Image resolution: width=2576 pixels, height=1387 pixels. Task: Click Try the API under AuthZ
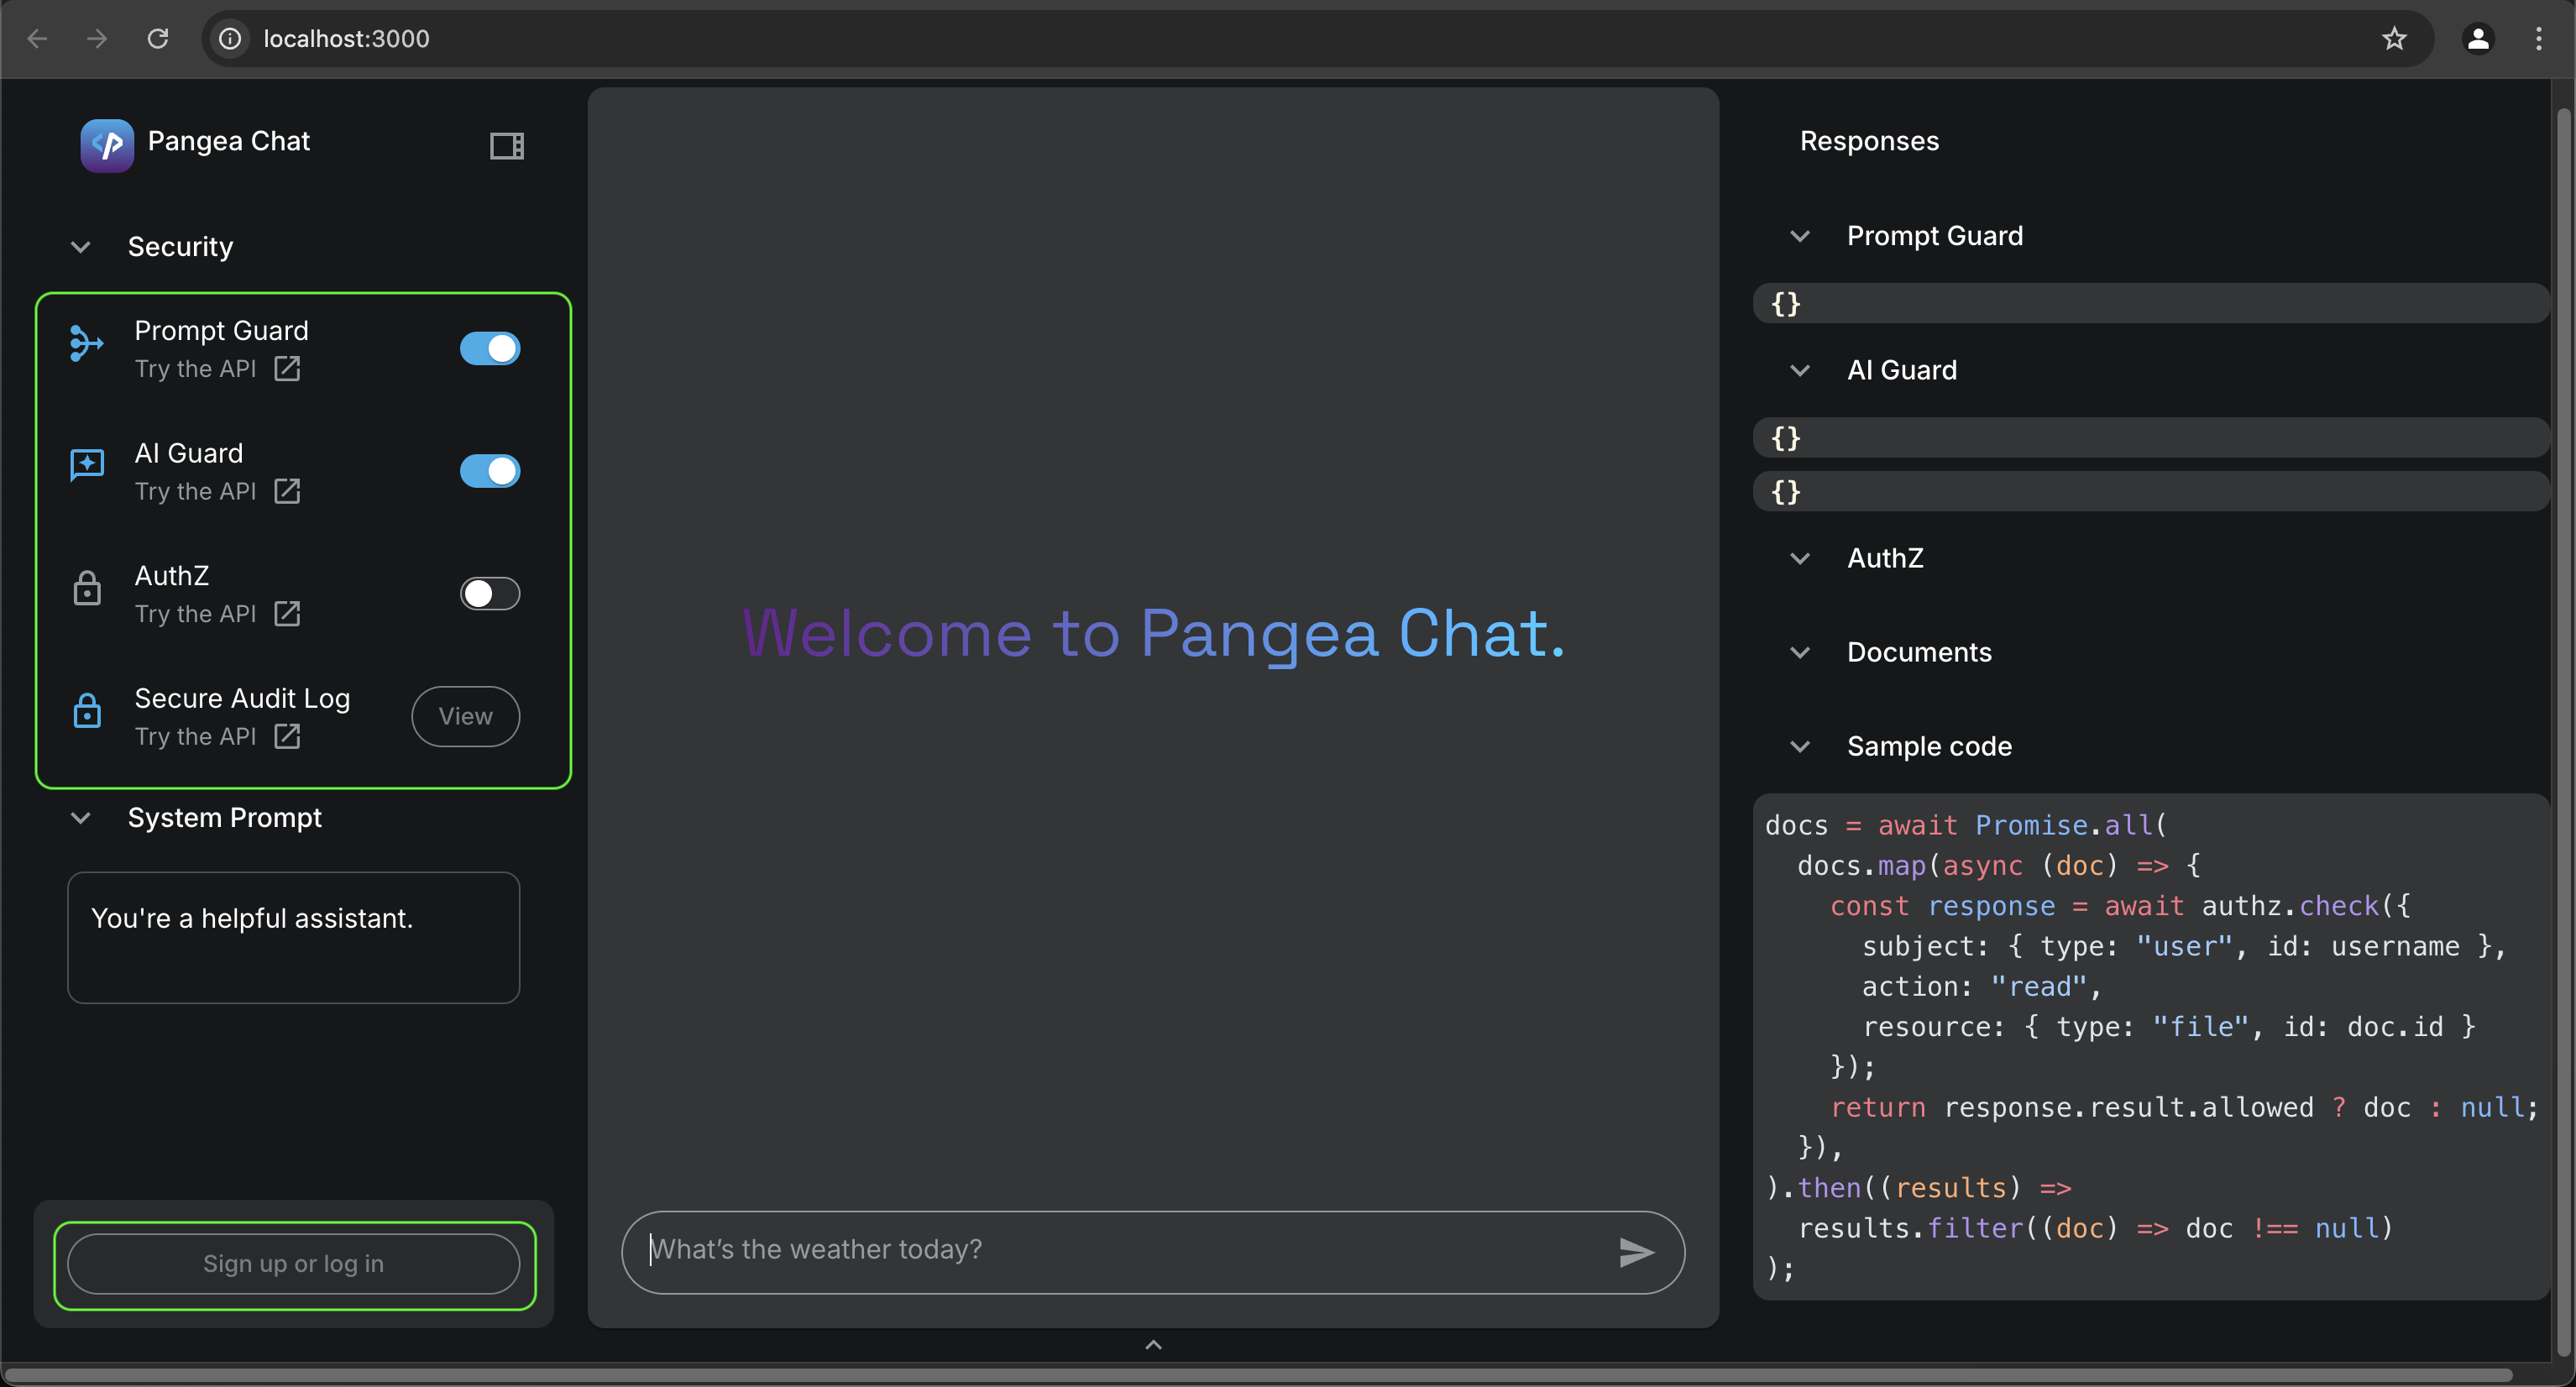coord(196,614)
